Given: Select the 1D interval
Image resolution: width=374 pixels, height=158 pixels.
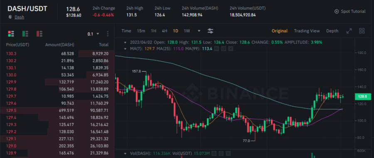Looking at the screenshot, I should [175, 31].
